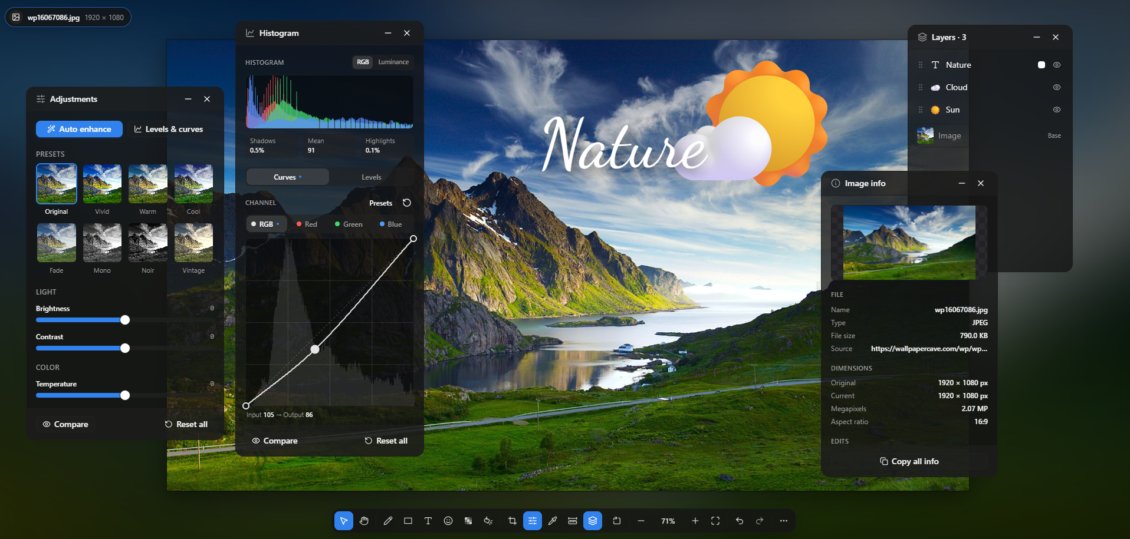
Task: Hide the Nature text layer
Action: (x=1057, y=65)
